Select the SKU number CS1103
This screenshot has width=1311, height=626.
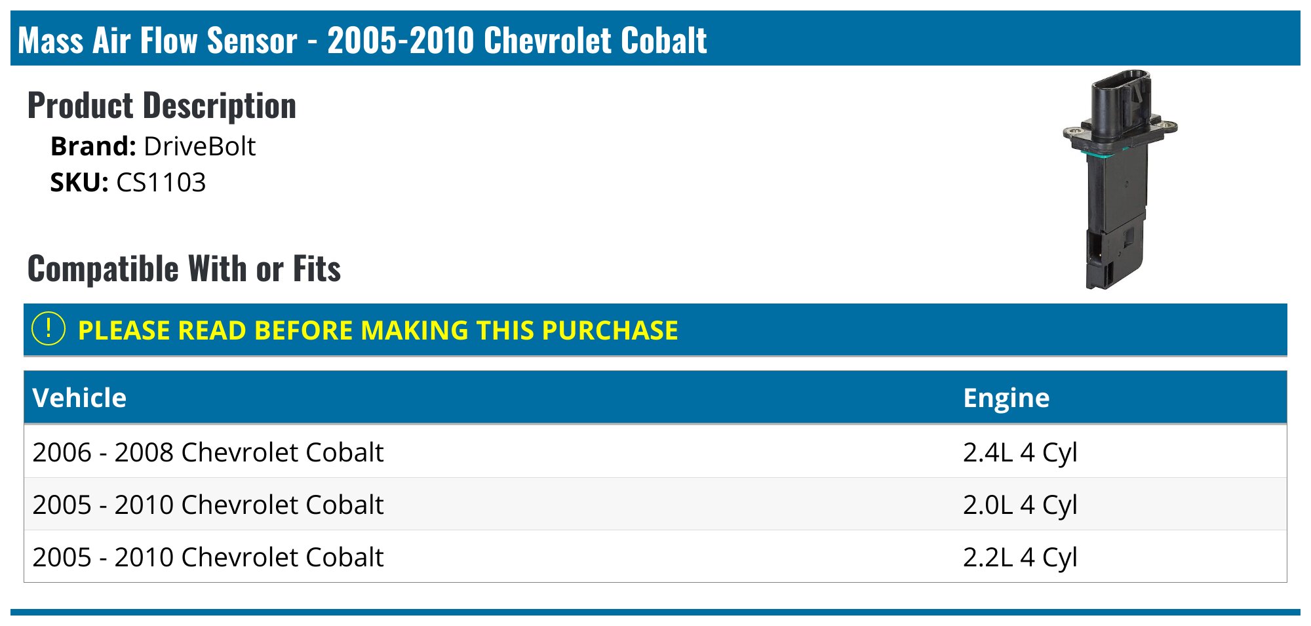[x=161, y=182]
